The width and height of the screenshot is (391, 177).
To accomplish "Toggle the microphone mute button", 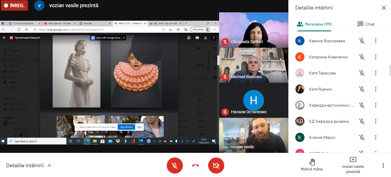I will (x=175, y=166).
